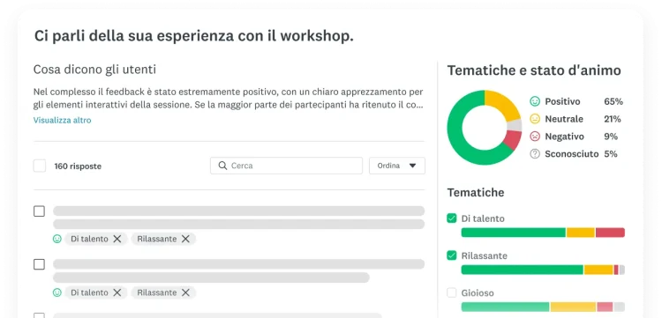Click the Neutrale label in legend
The width and height of the screenshot is (662, 318).
coord(564,119)
